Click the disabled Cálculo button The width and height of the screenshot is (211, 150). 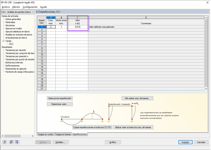[x=43, y=142]
